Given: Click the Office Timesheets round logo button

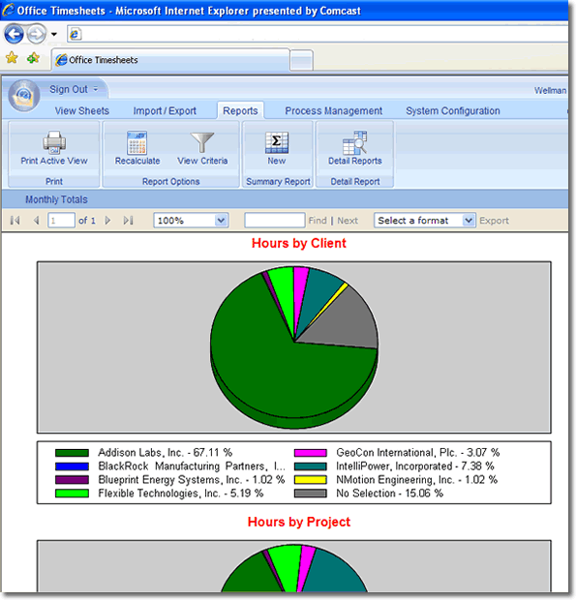Looking at the screenshot, I should (24, 96).
